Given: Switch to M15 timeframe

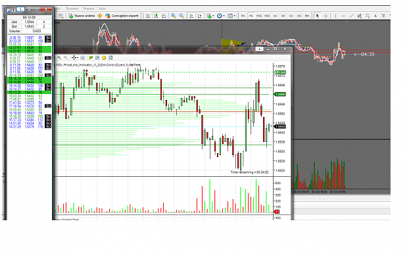Looking at the screenshot, I should point(259,16).
